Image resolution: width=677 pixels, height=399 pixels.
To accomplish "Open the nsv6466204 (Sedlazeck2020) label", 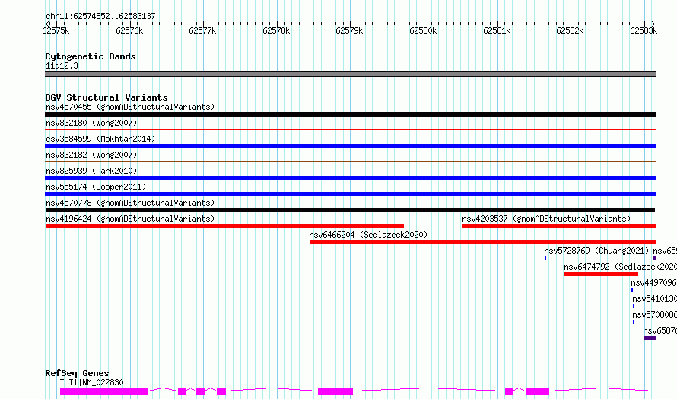I will pos(368,235).
